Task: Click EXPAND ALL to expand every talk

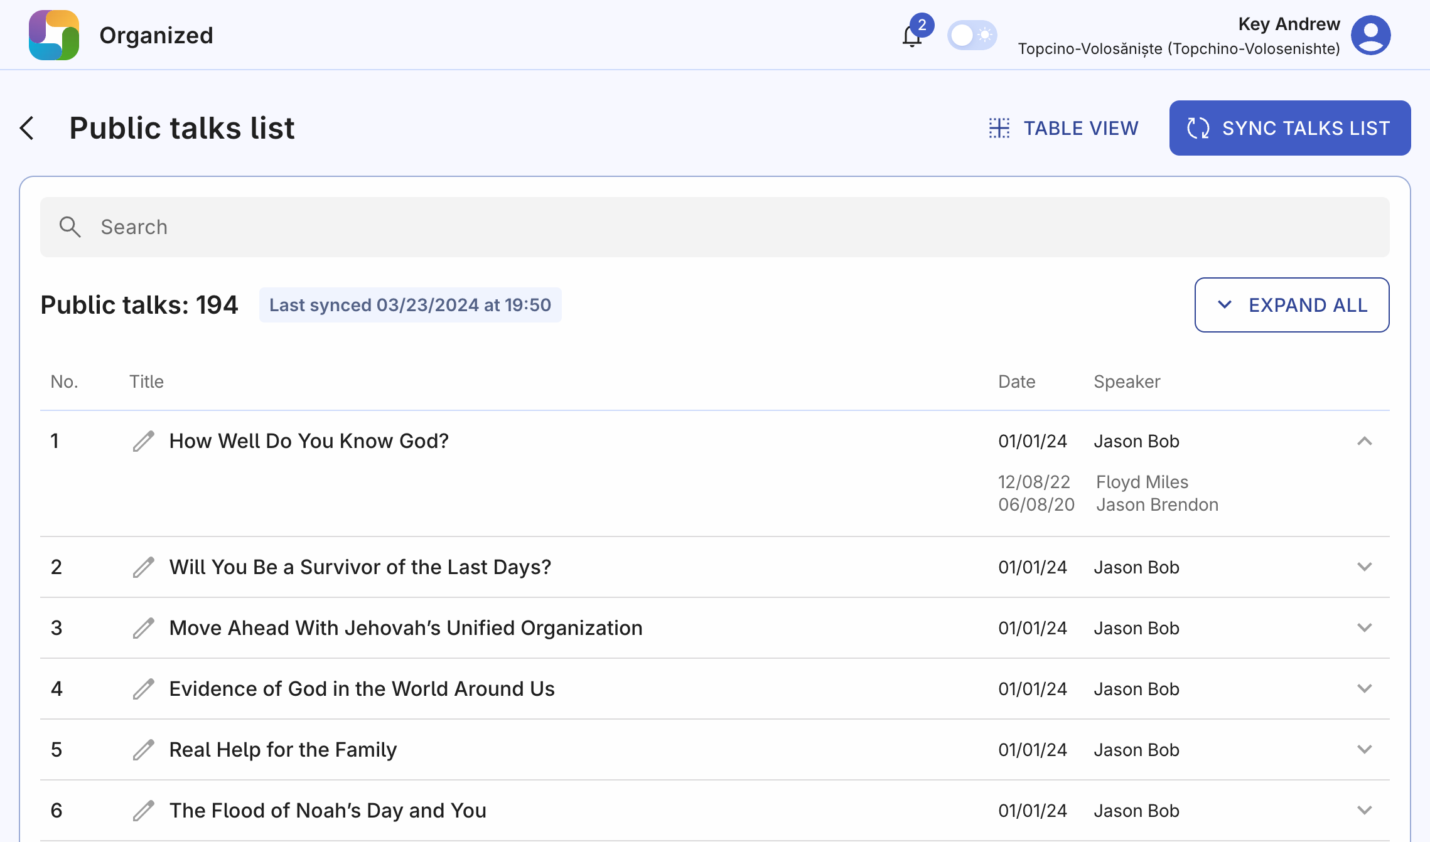Action: tap(1292, 305)
